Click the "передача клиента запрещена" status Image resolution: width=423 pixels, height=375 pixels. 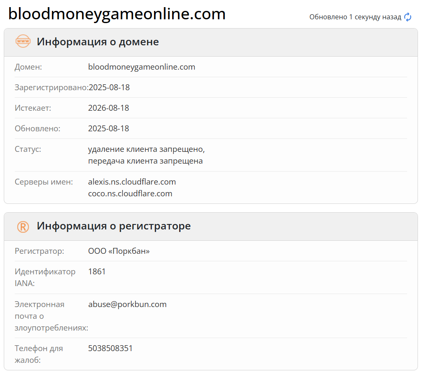click(x=145, y=161)
